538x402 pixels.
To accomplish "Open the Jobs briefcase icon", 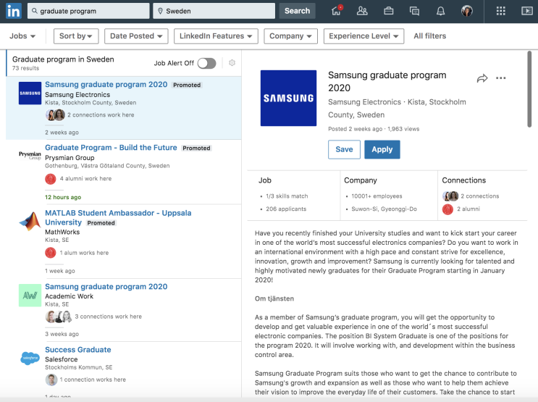I will (388, 11).
